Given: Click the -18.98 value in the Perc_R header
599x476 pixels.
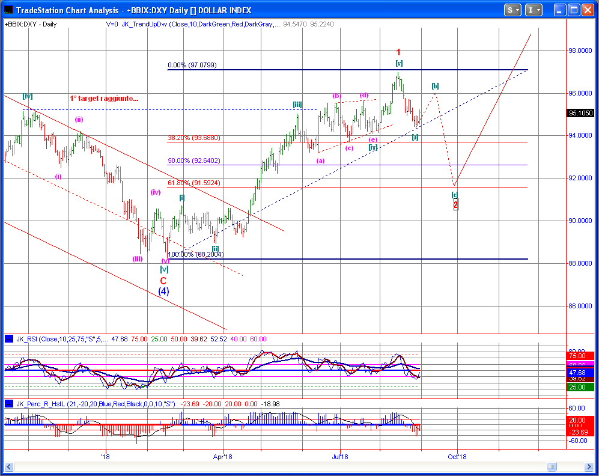Looking at the screenshot, I should click(x=270, y=404).
